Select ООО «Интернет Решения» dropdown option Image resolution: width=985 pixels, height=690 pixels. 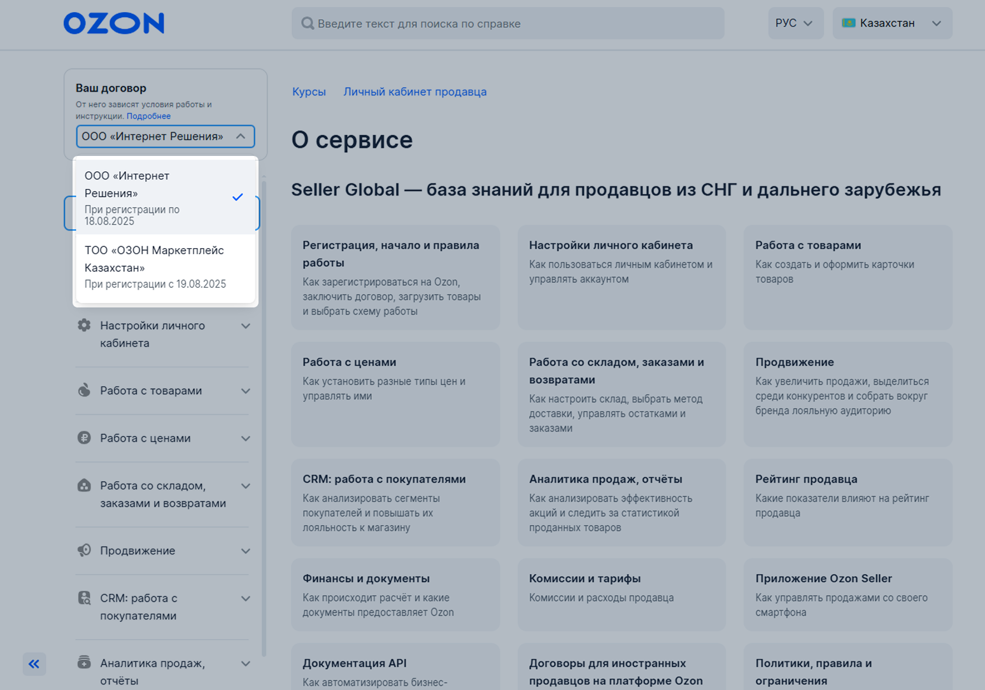[x=166, y=197]
